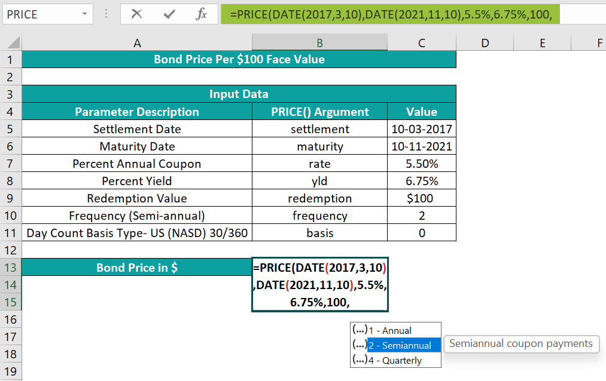Click the frequency value cell '2'
Screen dimensions: 606x381
422,216
